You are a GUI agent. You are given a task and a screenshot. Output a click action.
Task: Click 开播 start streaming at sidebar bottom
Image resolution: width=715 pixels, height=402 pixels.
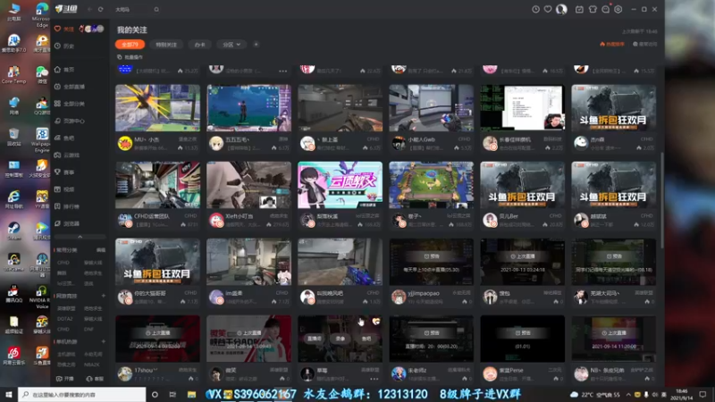(x=64, y=379)
